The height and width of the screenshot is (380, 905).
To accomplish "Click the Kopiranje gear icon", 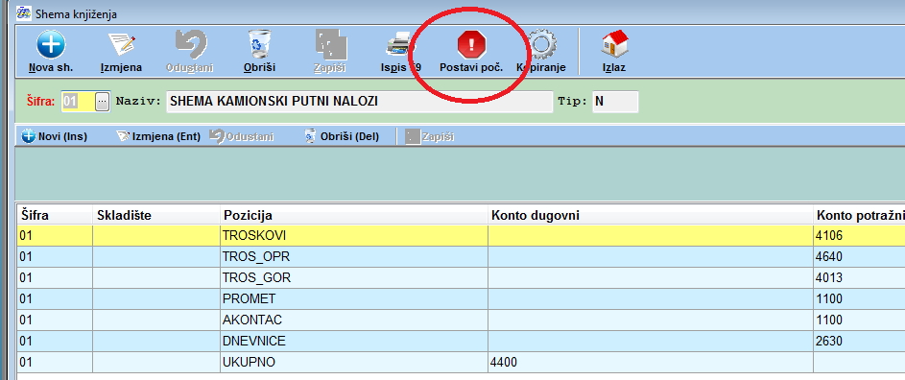I will (x=542, y=44).
